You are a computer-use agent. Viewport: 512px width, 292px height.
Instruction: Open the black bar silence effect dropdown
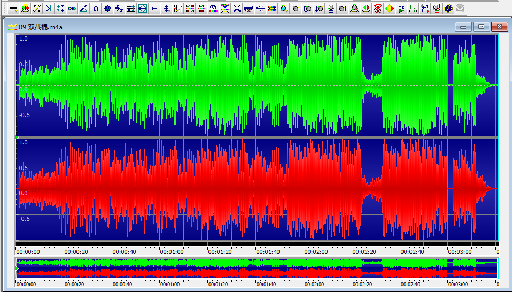[14, 9]
